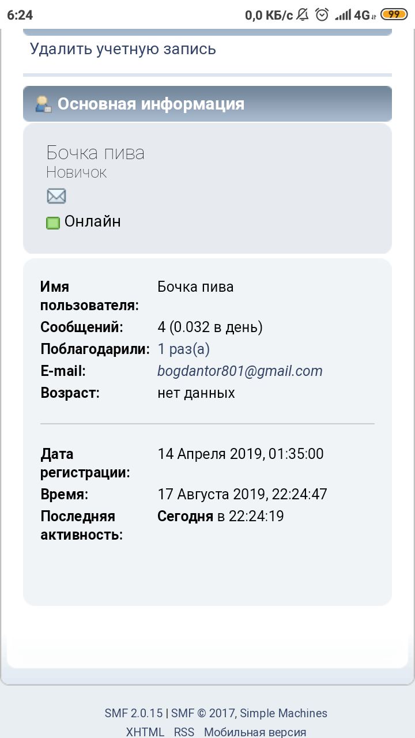The height and width of the screenshot is (738, 415).
Task: Tap the battery indicator showing 99
Action: (395, 15)
